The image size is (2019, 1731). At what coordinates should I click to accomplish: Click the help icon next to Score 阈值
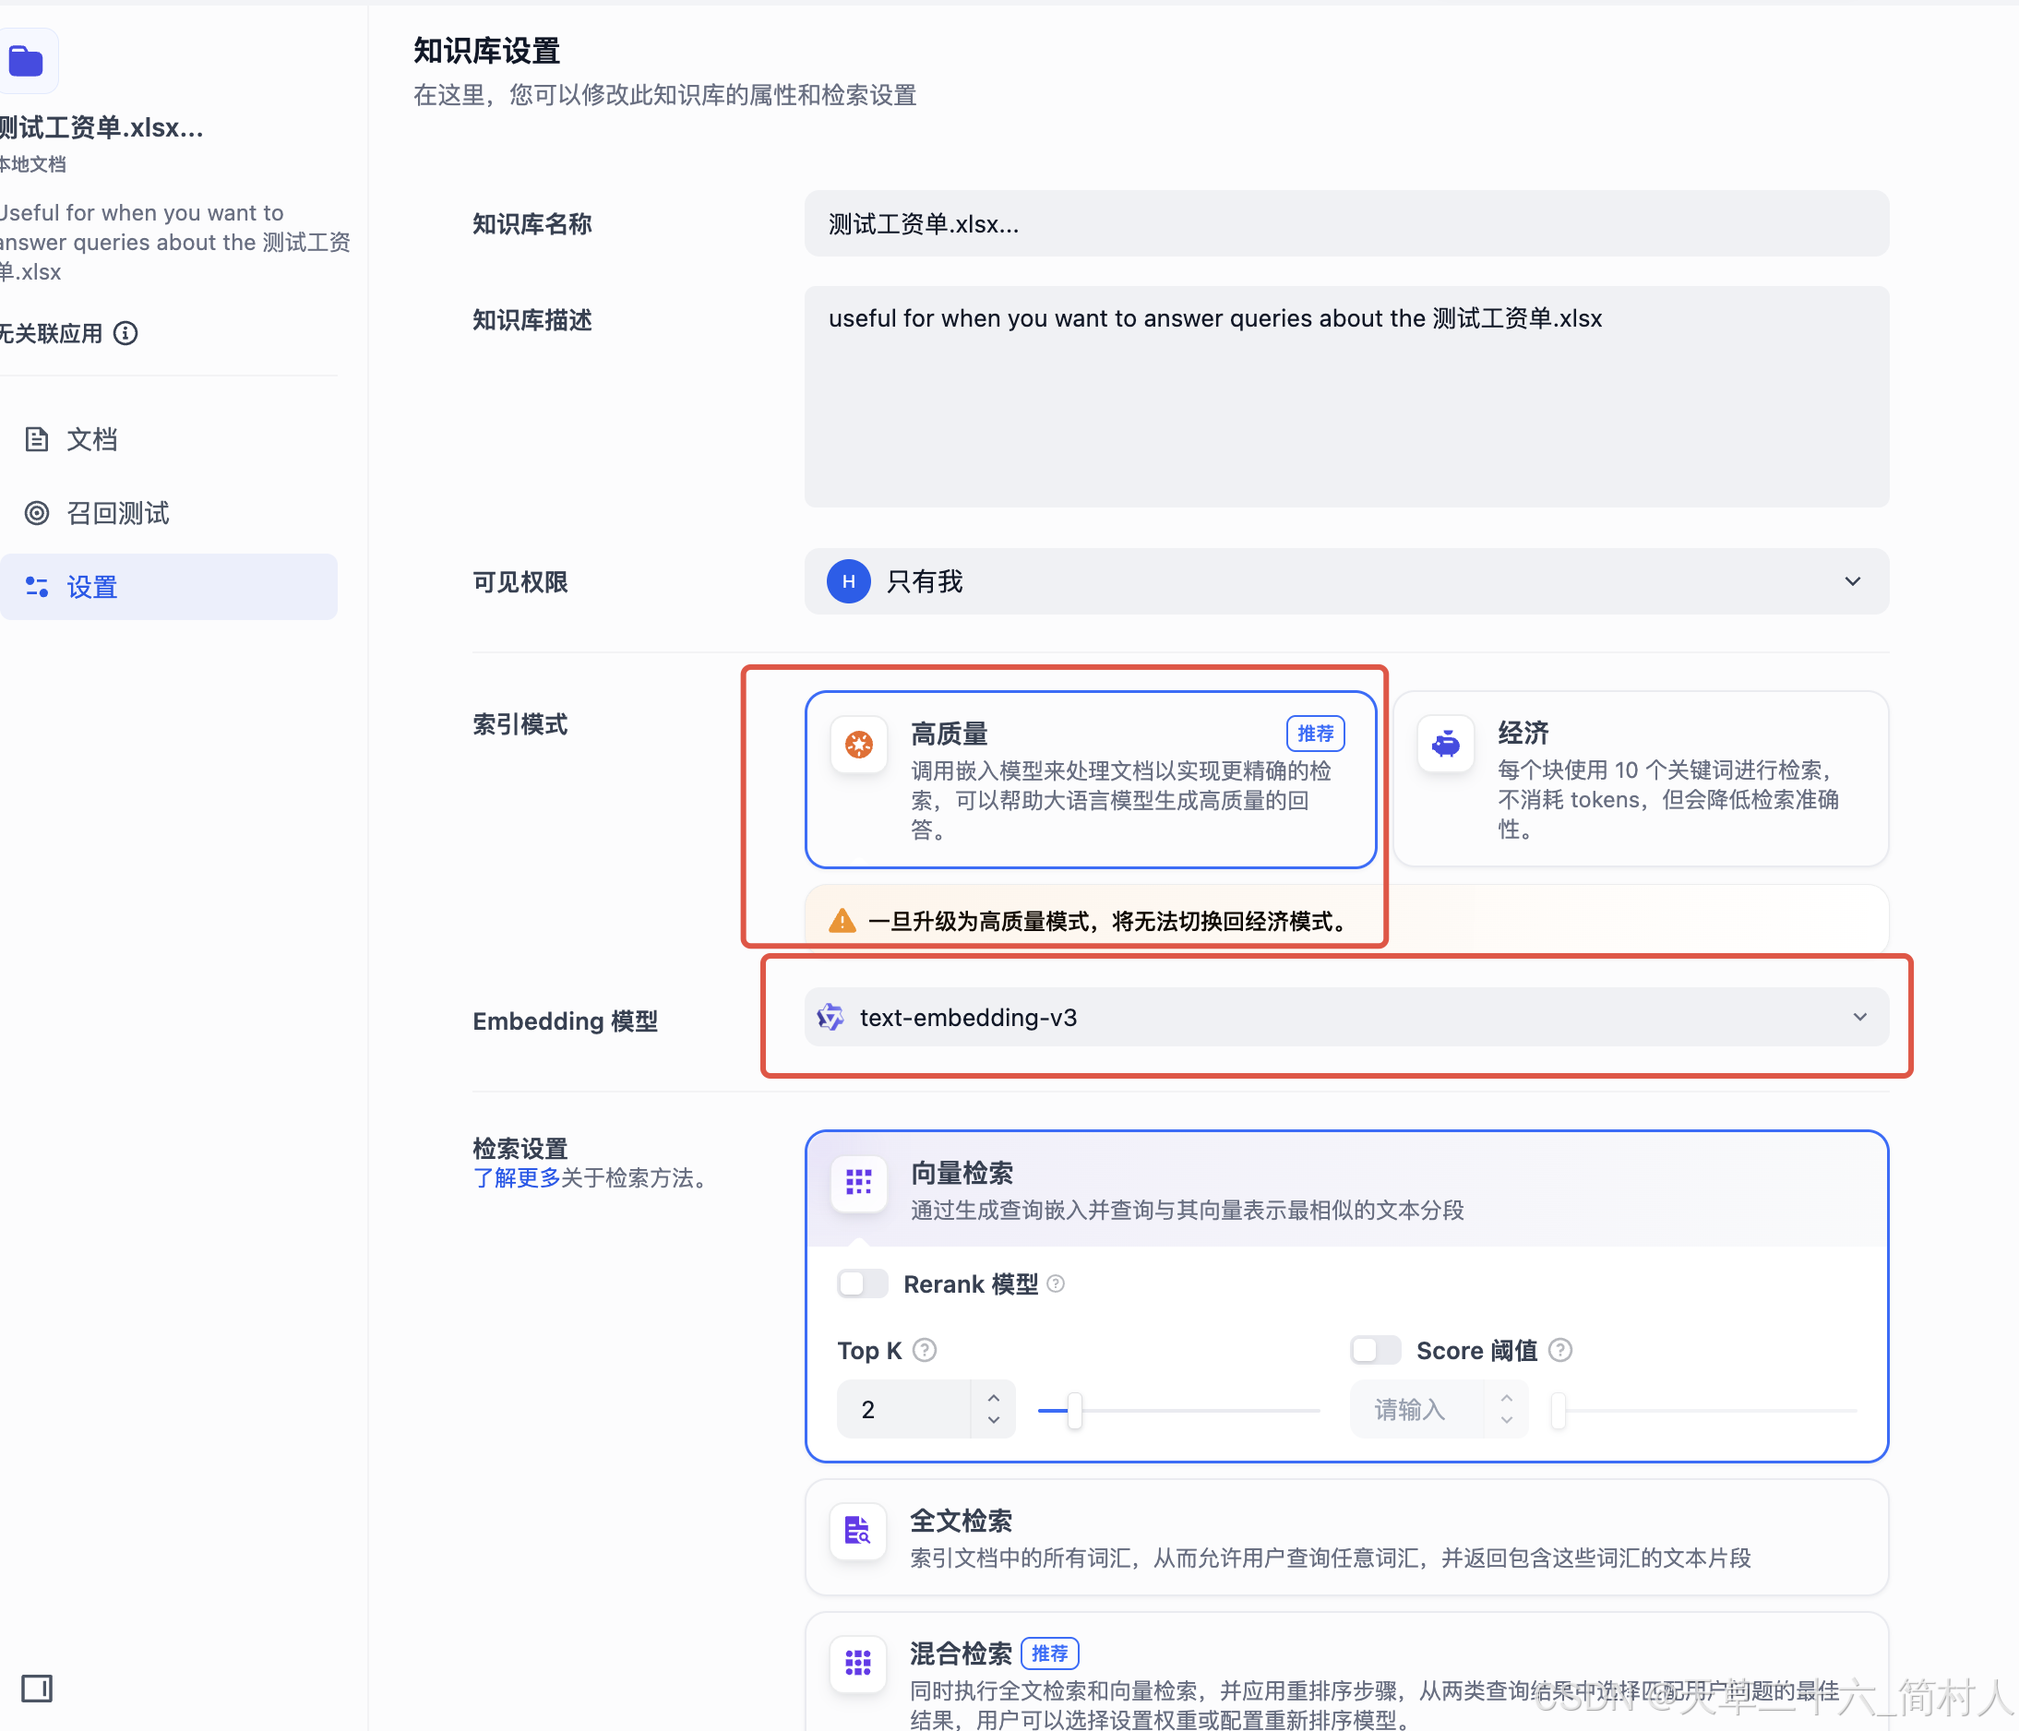[1560, 1350]
